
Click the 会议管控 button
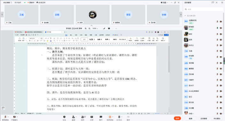(217, 118)
